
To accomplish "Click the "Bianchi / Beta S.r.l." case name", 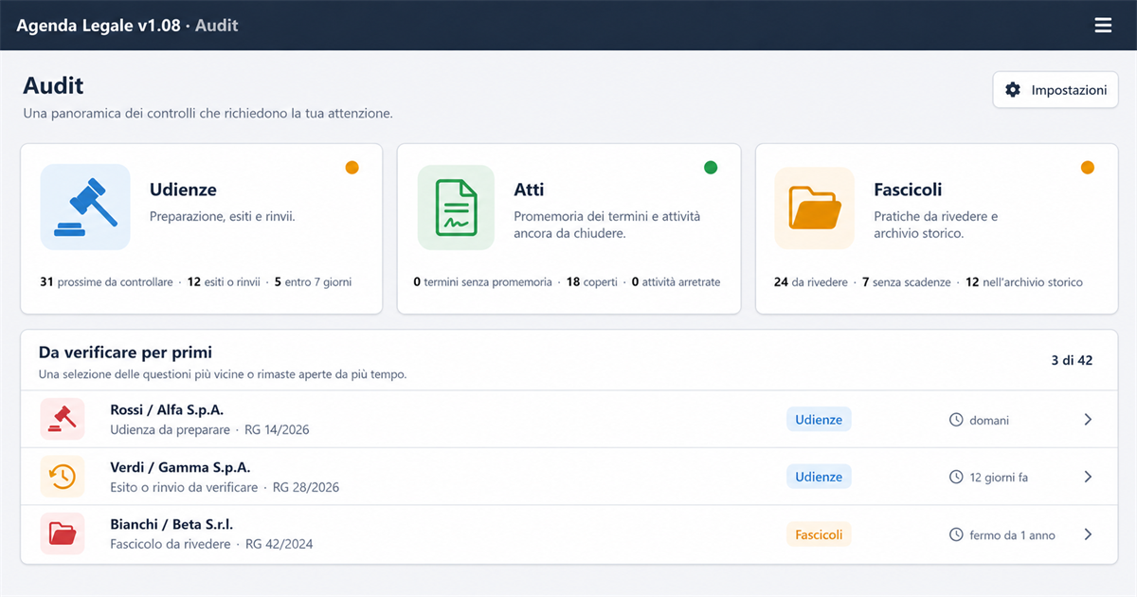I will (x=171, y=524).
